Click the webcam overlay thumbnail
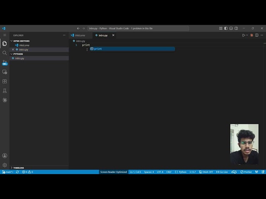Viewport: 266px width, 199px height. (x=244, y=144)
